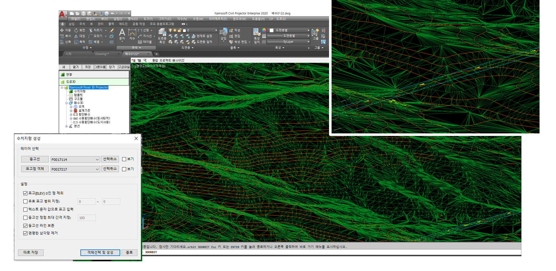Enable 등고선 정점 최대 간격 지정 checkbox
Viewport: 556px width, 271px height.
pyautogui.click(x=26, y=217)
